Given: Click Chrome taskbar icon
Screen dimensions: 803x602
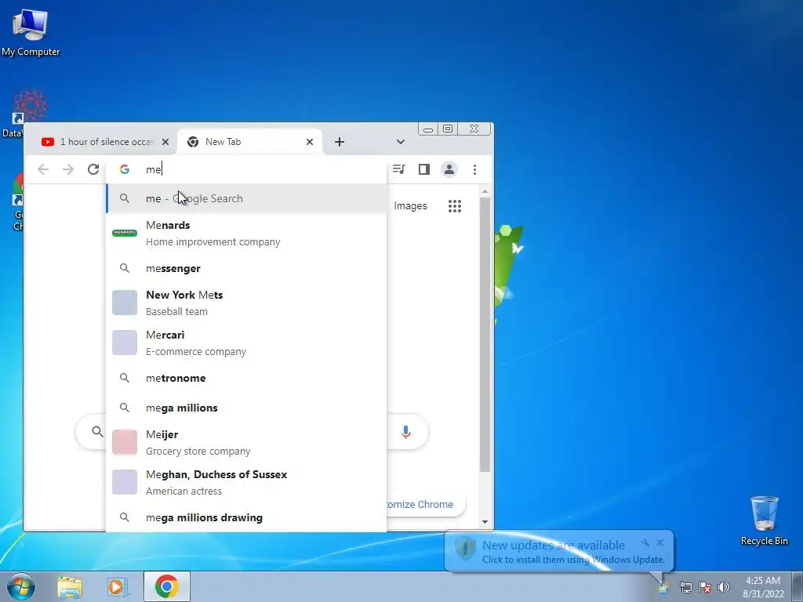Looking at the screenshot, I should pyautogui.click(x=167, y=586).
